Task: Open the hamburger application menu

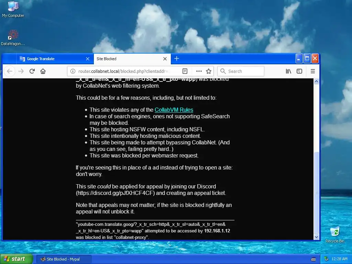Action: (x=313, y=71)
